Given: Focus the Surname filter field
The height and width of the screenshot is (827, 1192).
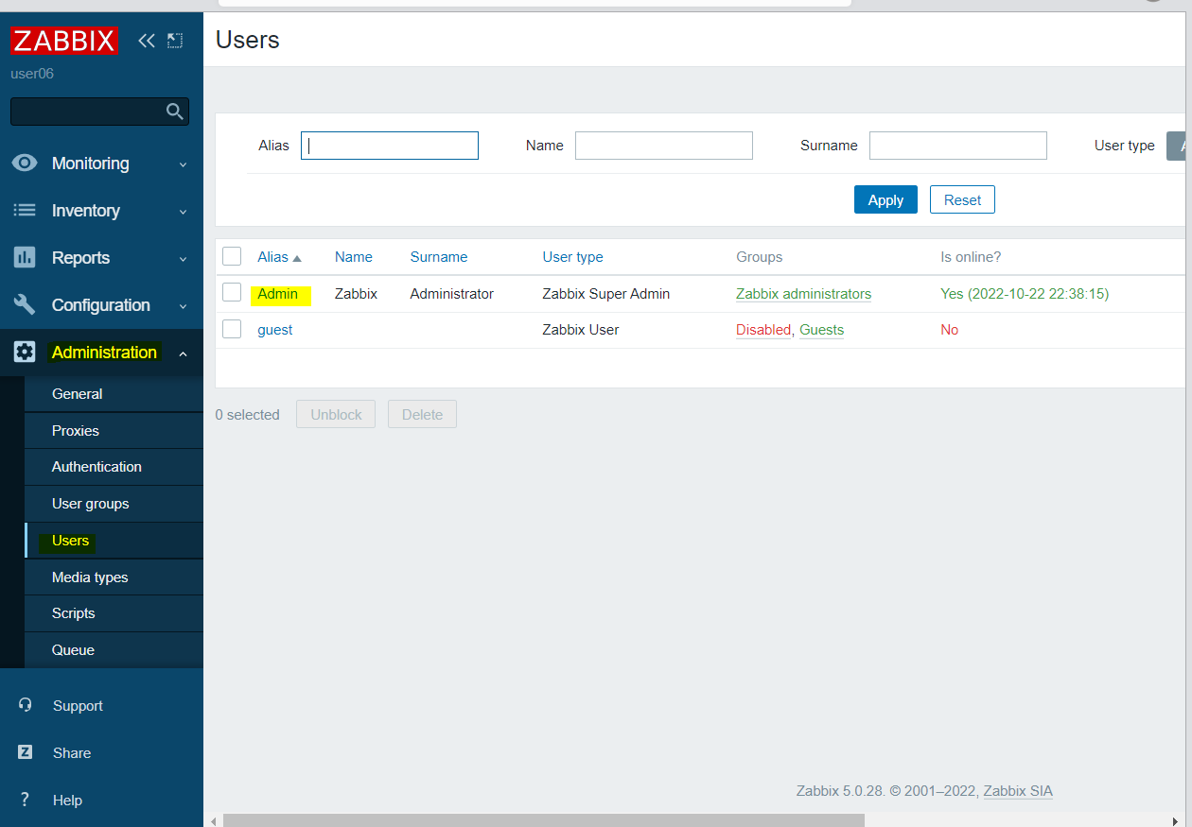Looking at the screenshot, I should click(x=958, y=146).
